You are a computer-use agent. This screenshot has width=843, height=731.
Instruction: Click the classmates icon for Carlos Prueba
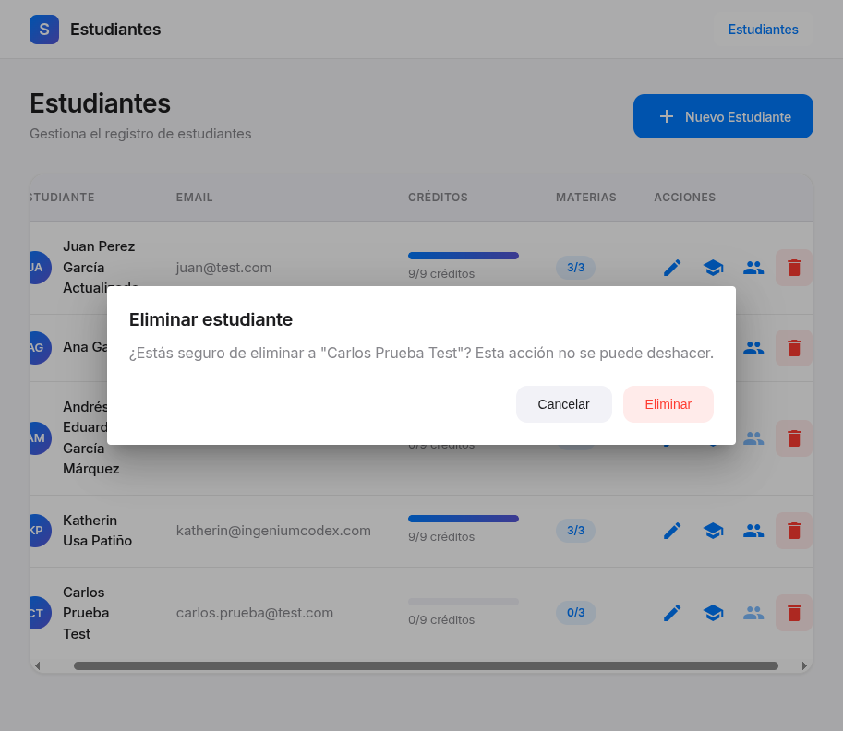(x=753, y=612)
